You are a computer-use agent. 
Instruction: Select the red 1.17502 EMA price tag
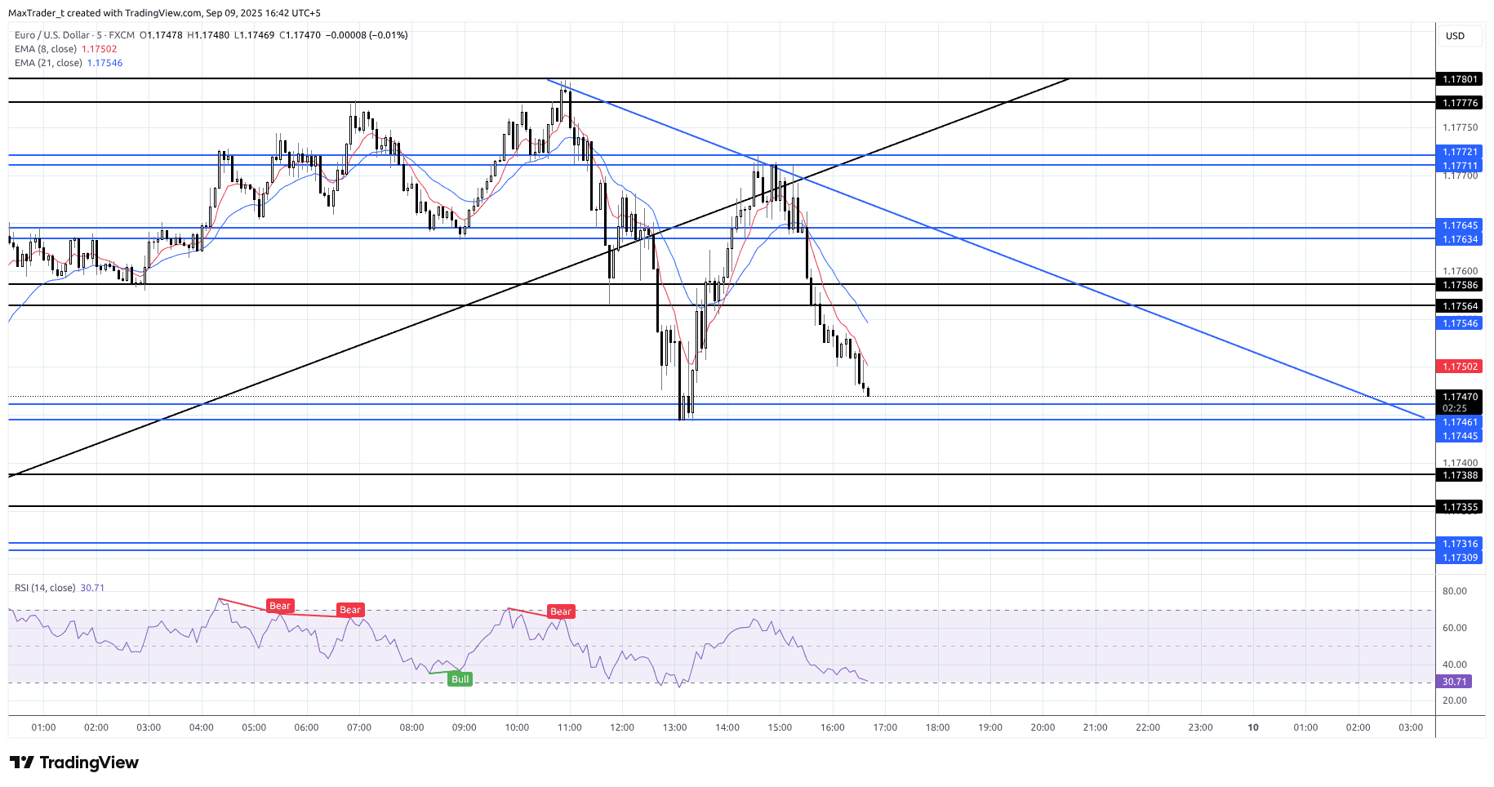coord(1460,367)
